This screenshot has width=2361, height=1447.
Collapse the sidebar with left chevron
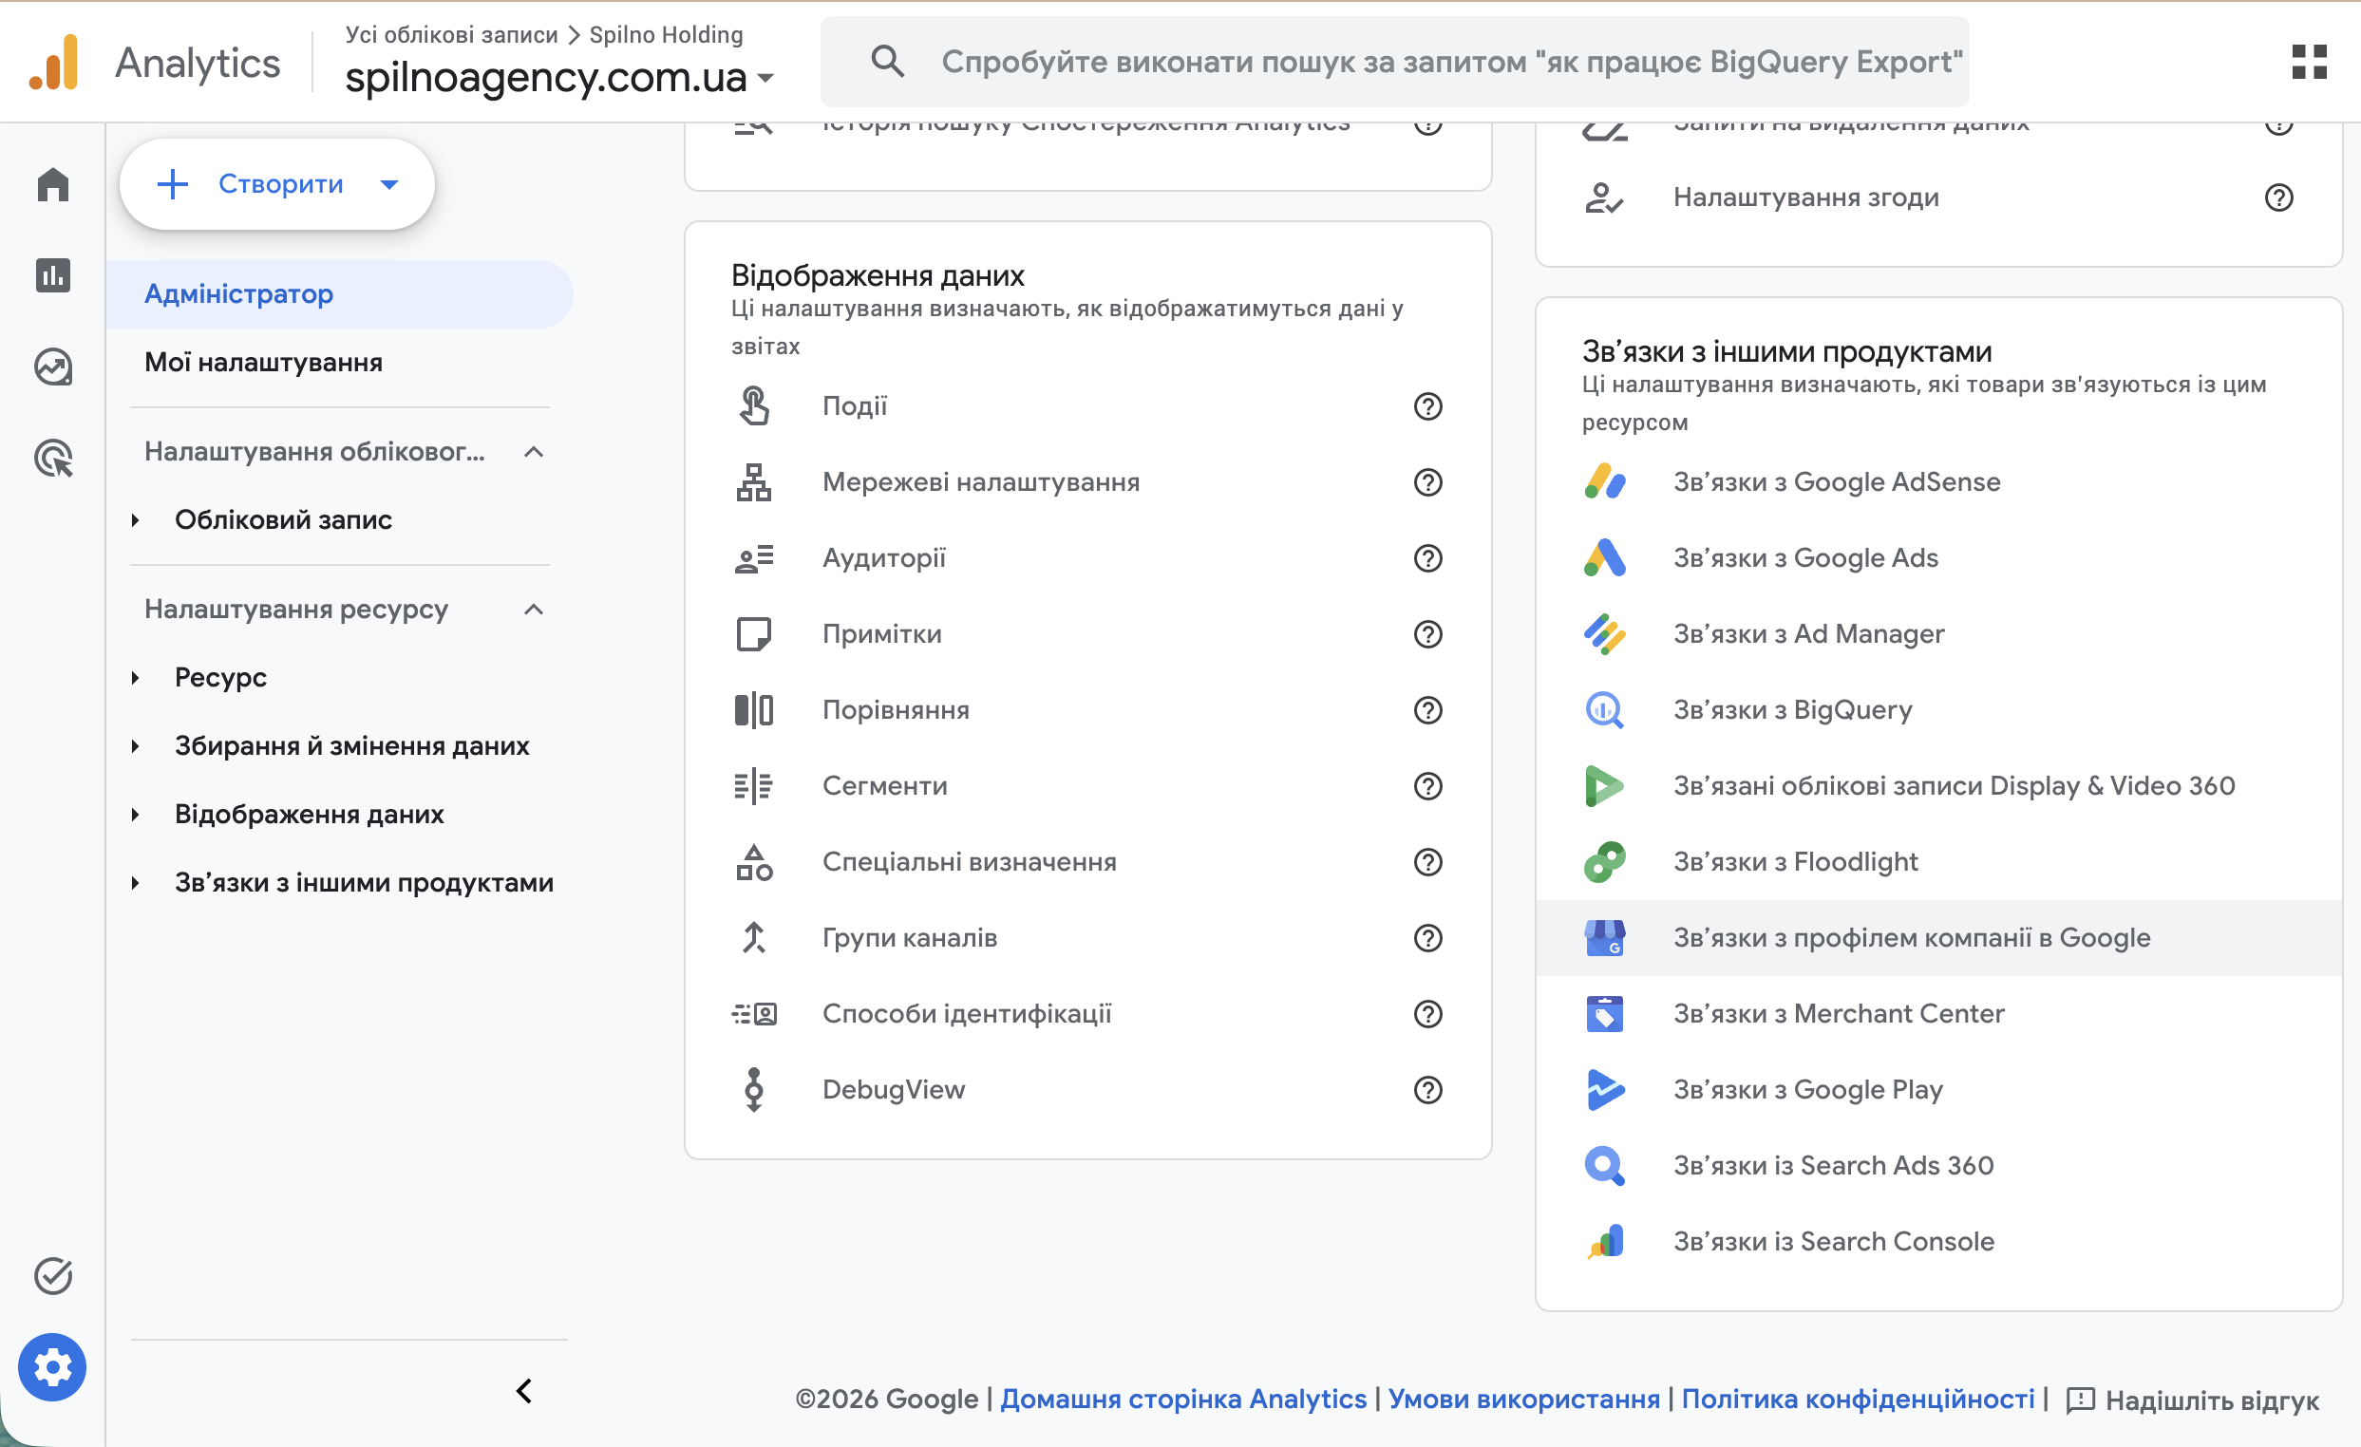[523, 1390]
